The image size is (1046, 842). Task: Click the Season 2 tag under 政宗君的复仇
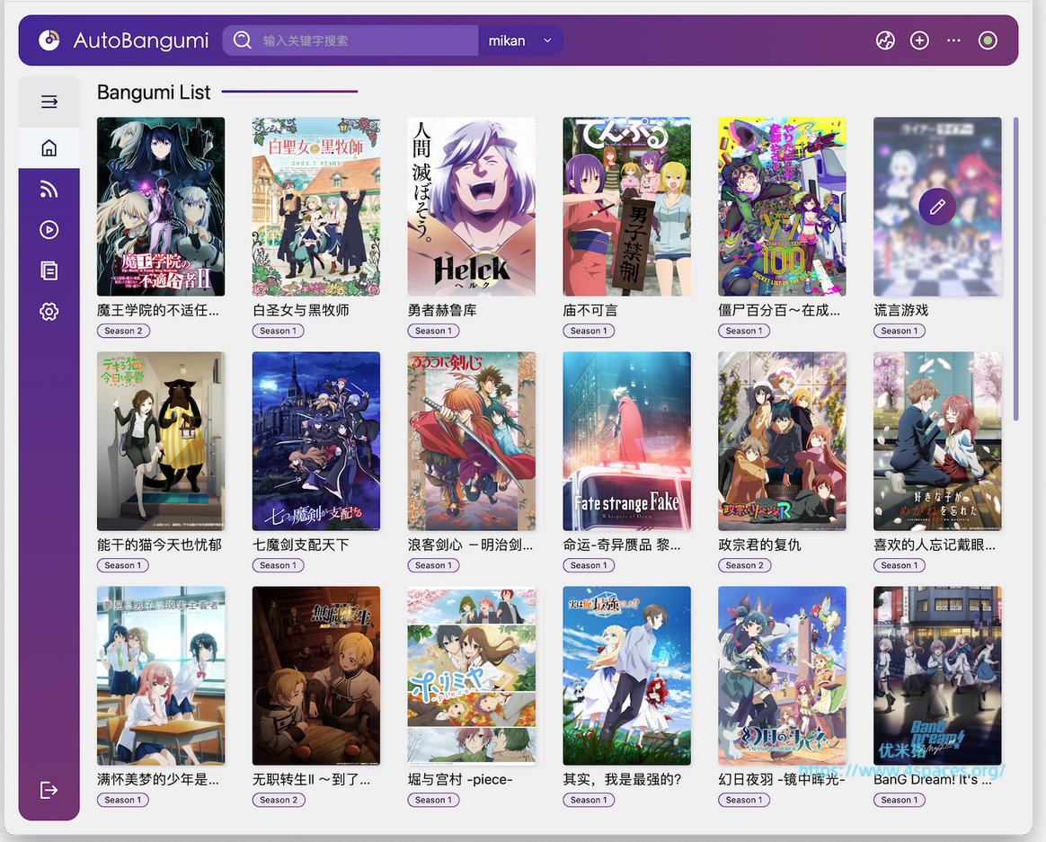[744, 565]
